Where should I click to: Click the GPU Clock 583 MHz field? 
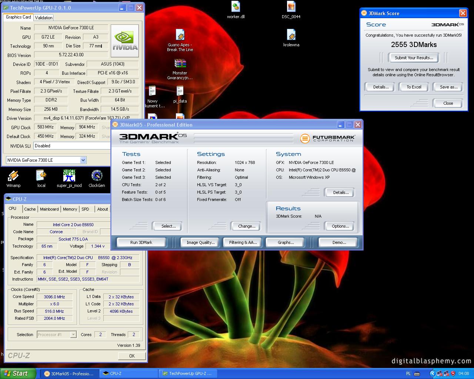tap(46, 127)
